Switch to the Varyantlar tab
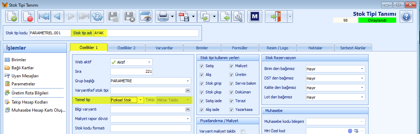Viewport: 420px width, 134px height. 164,48
